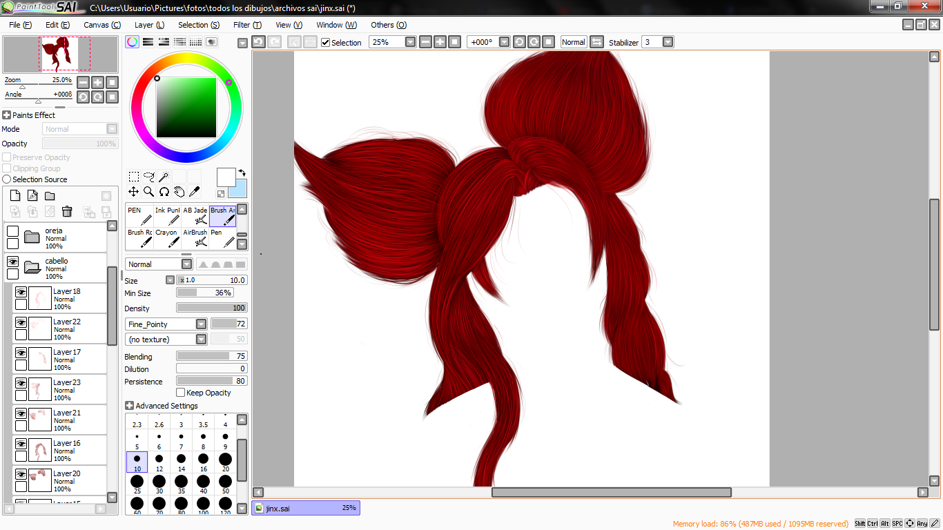Show the scratchpad panel
Viewport: 943px width, 530px height.
211,42
